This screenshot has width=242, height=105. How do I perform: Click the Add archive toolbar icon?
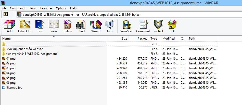click(x=10, y=24)
